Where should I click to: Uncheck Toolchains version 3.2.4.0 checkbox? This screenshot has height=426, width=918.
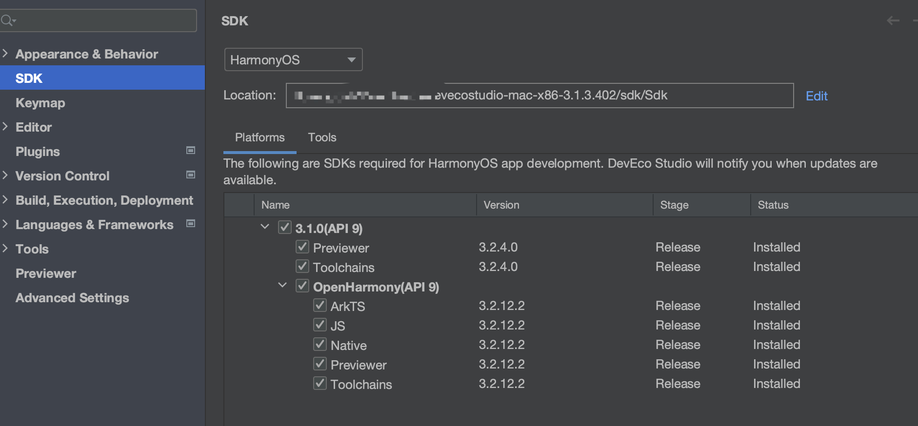(x=302, y=266)
